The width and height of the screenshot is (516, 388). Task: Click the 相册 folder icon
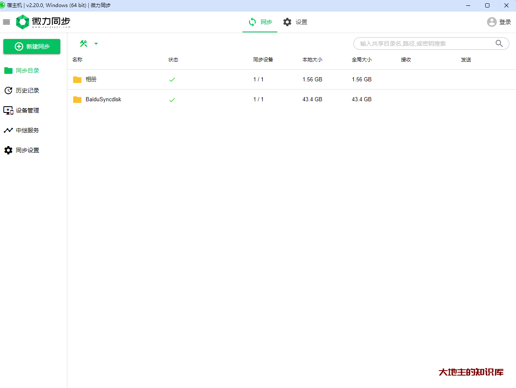click(77, 80)
